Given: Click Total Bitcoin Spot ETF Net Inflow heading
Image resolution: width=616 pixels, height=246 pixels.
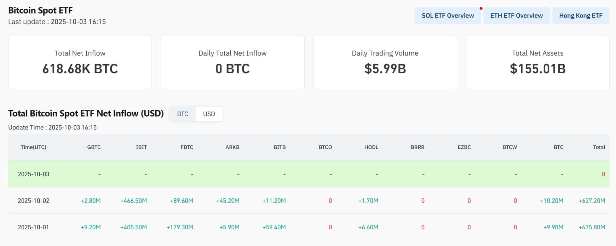Looking at the screenshot, I should (x=86, y=113).
